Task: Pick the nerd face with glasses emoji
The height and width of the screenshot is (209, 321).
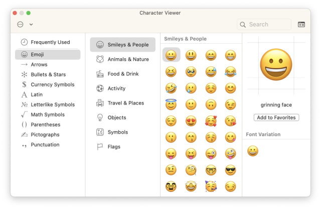Action: 211,170
